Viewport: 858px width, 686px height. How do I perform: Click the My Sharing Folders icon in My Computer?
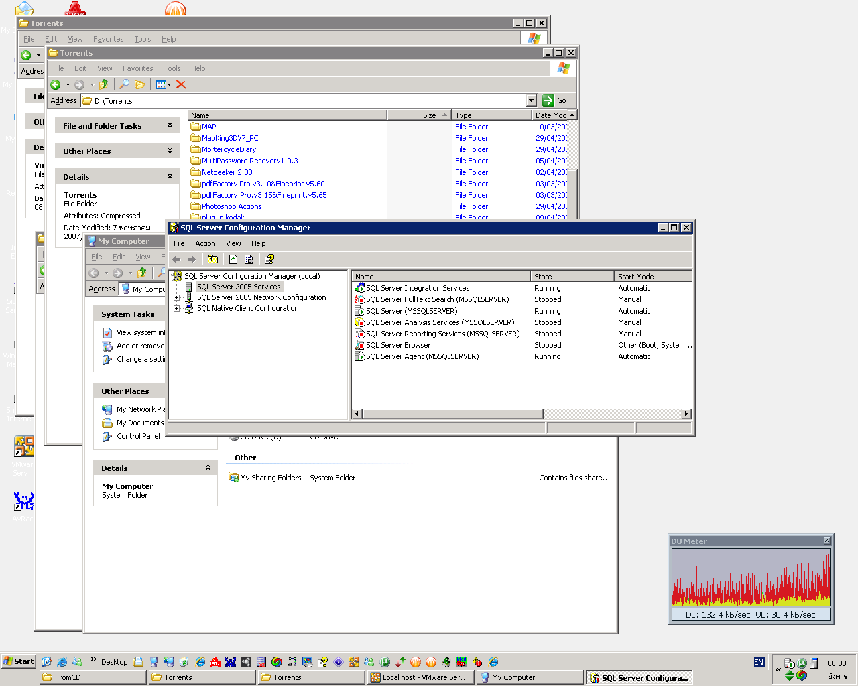pyautogui.click(x=233, y=478)
